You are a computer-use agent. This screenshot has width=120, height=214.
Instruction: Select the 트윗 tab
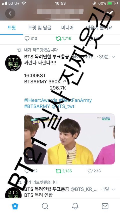11,28
